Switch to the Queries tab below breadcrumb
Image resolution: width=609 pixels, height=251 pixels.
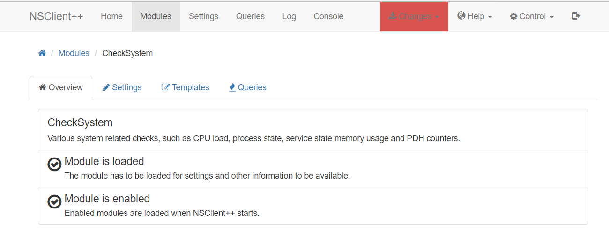[247, 87]
